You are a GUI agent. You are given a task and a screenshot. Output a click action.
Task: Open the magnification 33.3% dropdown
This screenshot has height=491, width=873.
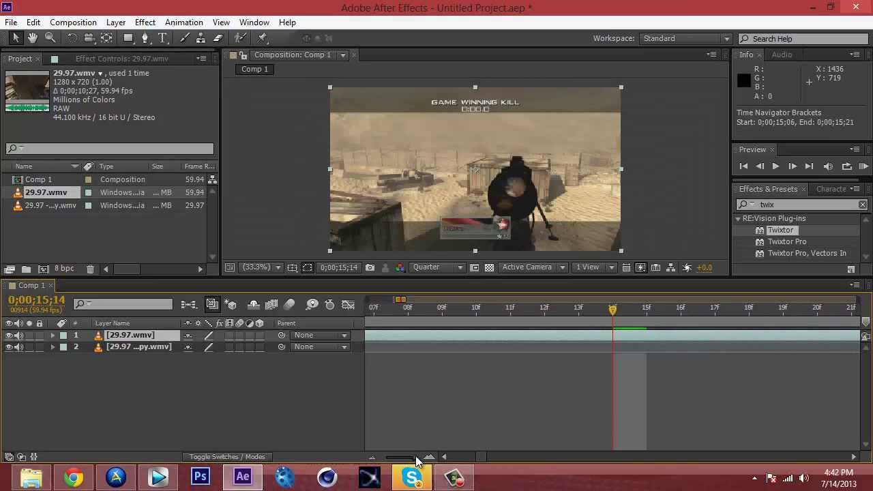pyautogui.click(x=263, y=267)
